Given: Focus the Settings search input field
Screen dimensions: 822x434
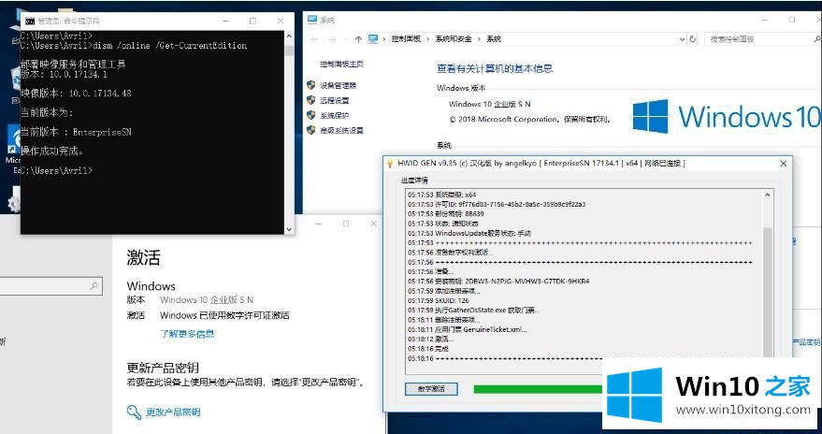Looking at the screenshot, I should click(x=51, y=286).
